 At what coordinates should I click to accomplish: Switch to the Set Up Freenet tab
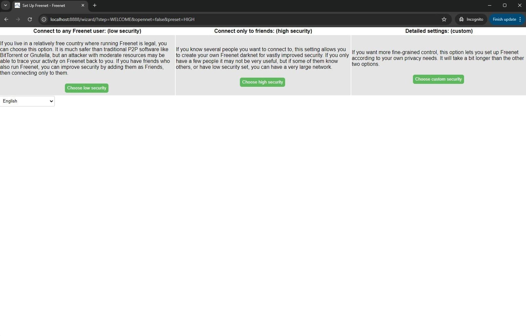(x=46, y=6)
